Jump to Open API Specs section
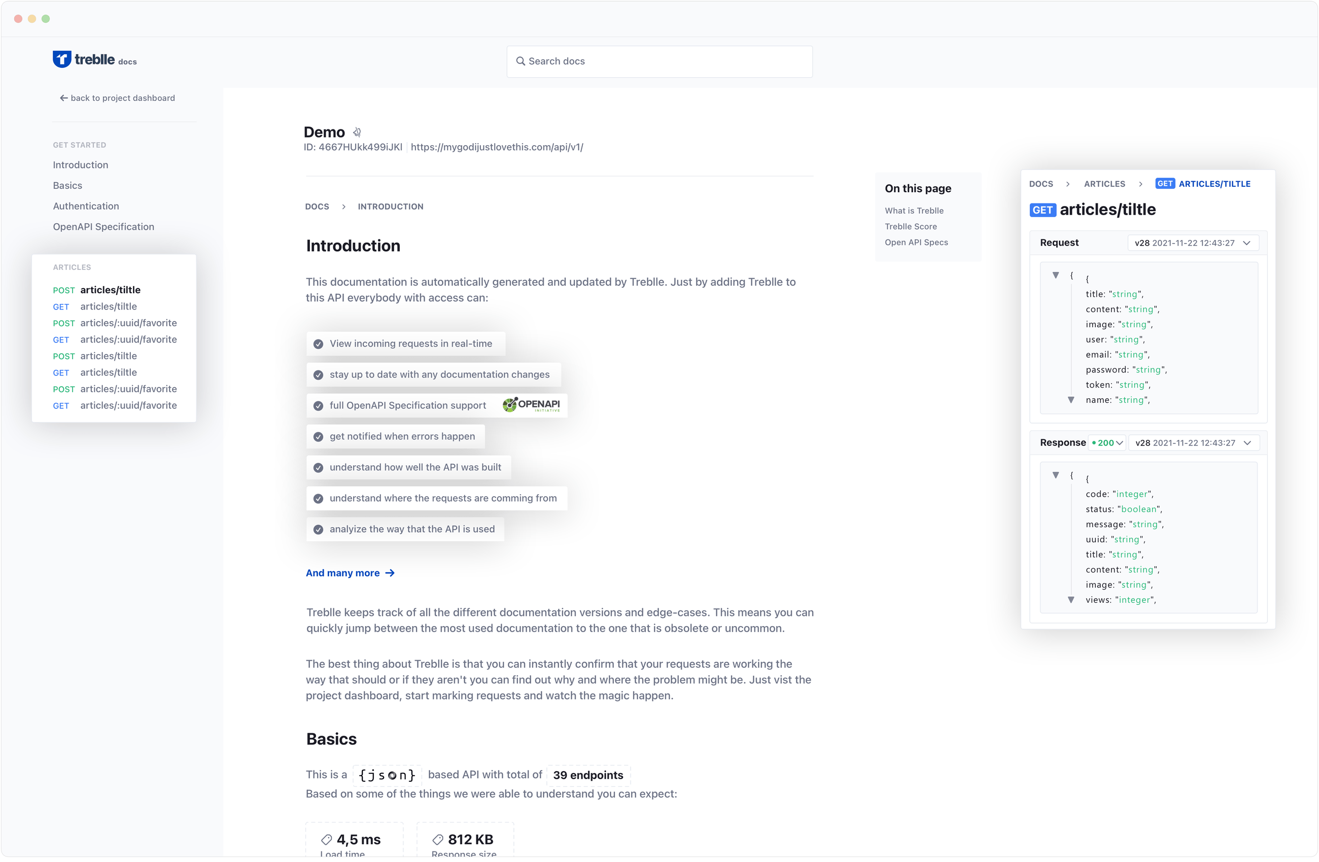The width and height of the screenshot is (1319, 862). (916, 242)
